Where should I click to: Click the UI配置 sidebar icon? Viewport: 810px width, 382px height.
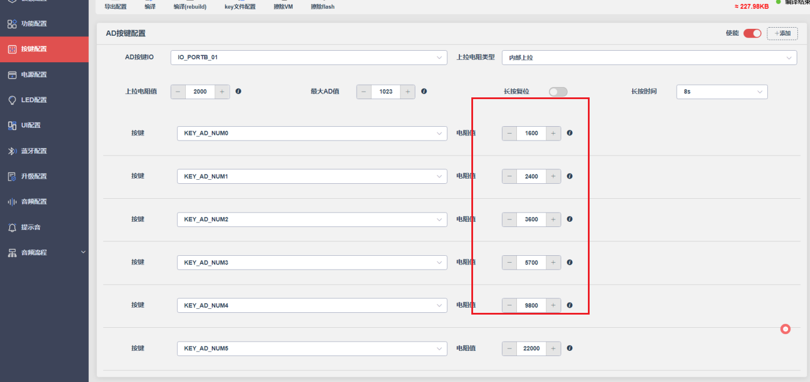(12, 125)
